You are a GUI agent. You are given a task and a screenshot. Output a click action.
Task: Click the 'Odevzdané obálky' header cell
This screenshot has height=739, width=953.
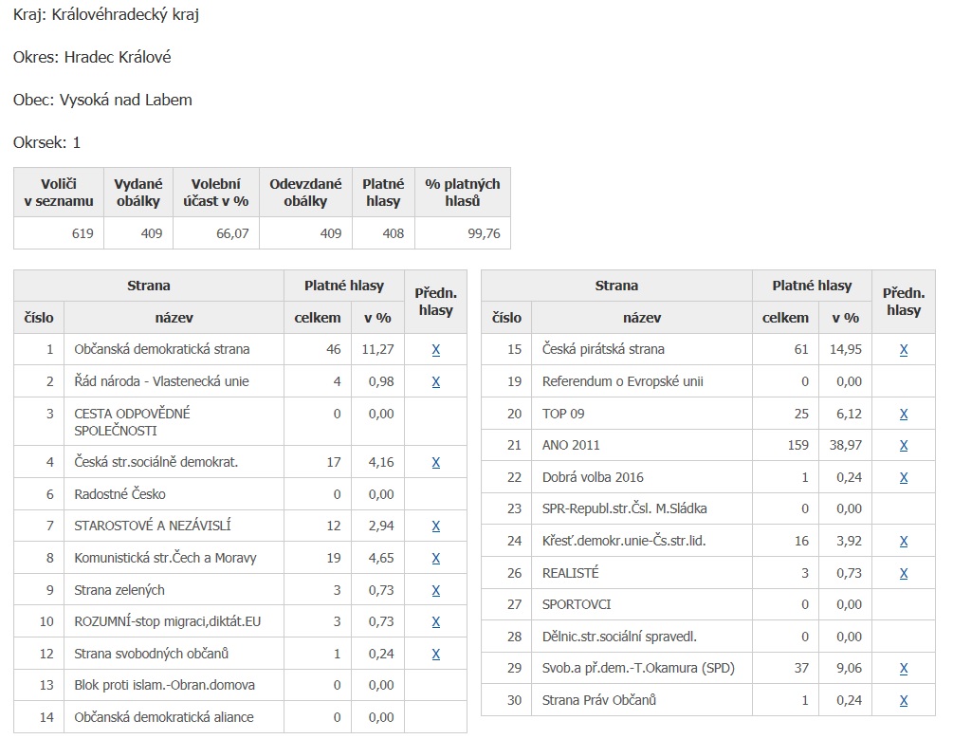(305, 193)
